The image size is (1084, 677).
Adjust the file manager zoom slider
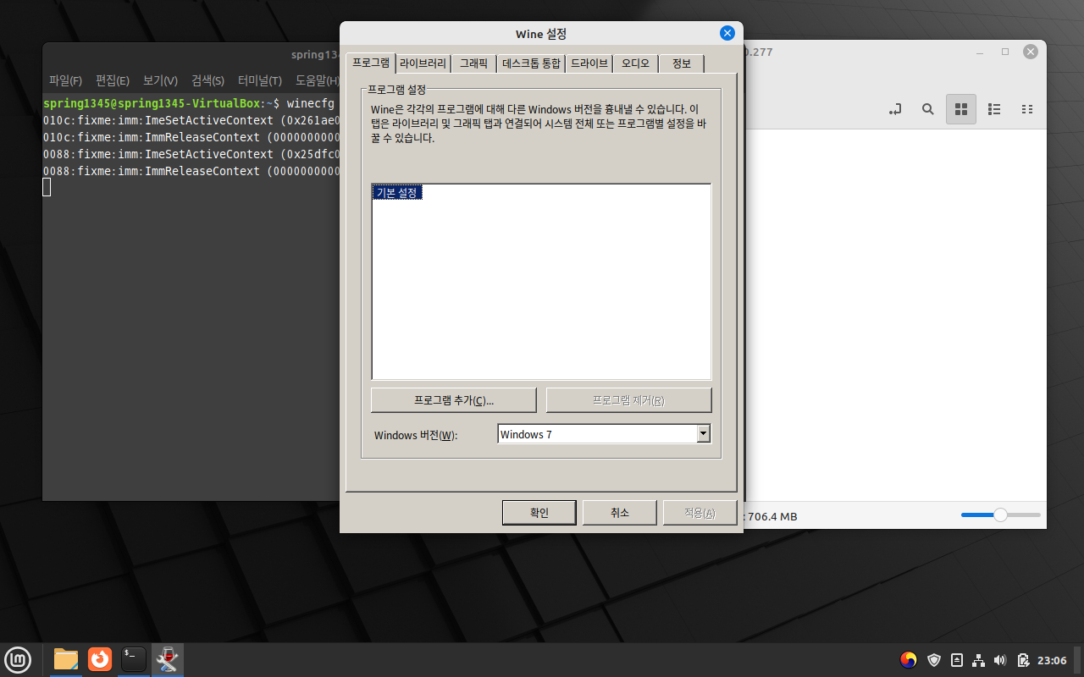1000,515
